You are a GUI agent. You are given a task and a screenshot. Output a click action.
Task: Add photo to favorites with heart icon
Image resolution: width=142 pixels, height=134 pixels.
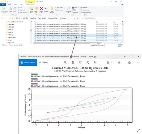pos(80,62)
